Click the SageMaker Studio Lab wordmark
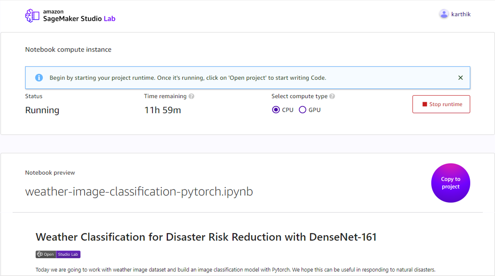 [79, 16]
